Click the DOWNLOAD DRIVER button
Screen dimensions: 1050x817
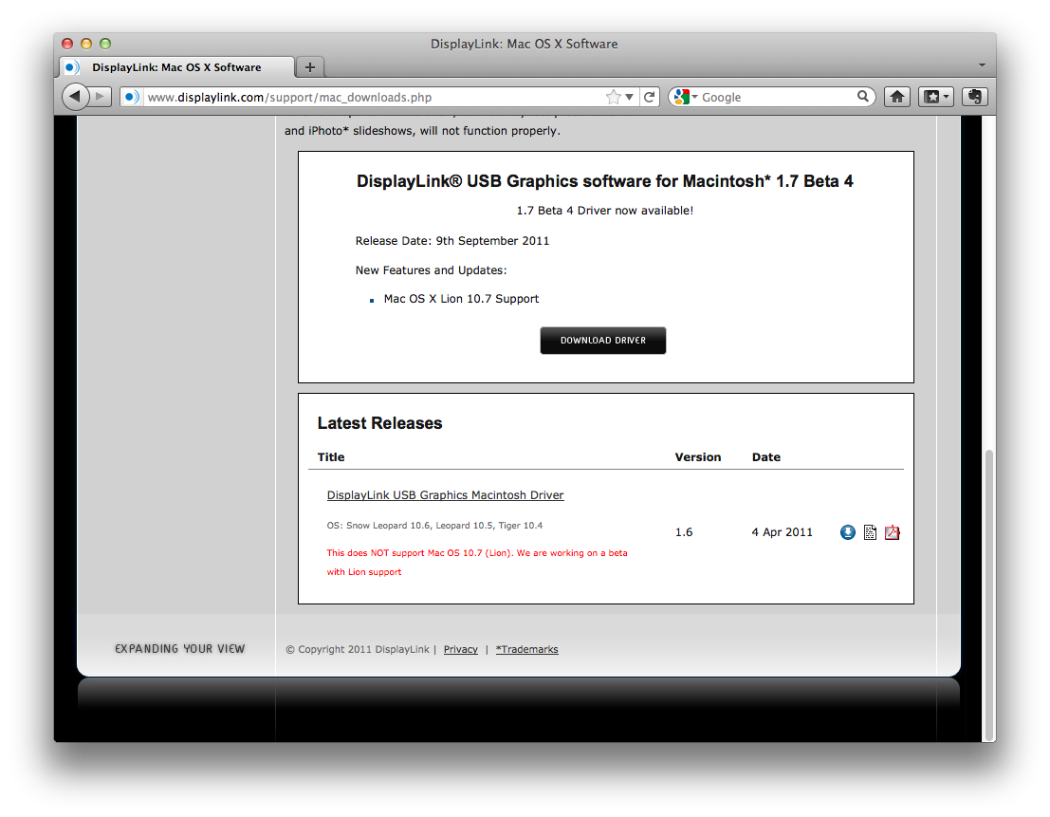coord(602,341)
